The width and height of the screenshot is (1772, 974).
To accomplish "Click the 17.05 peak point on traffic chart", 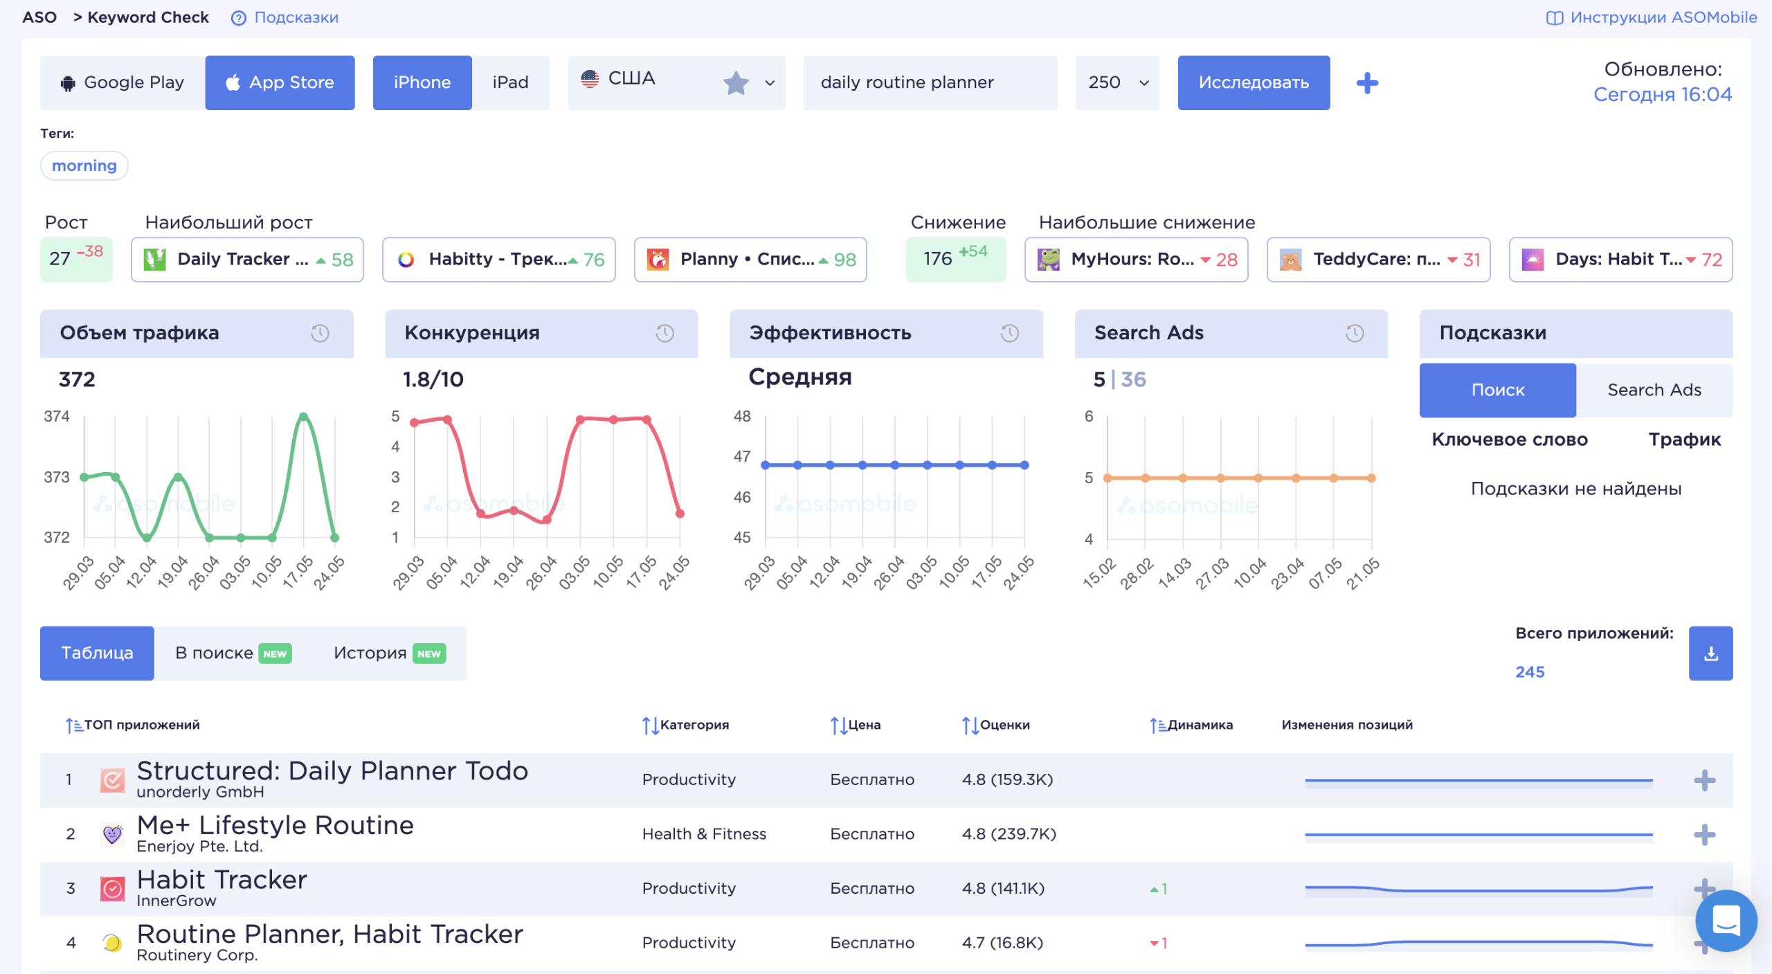I will pos(303,416).
